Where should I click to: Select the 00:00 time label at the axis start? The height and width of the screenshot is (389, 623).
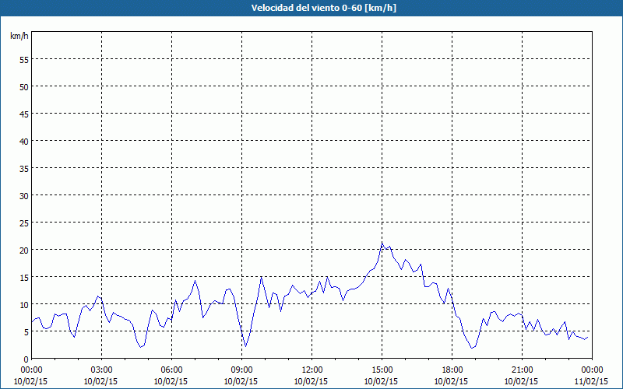(32, 370)
